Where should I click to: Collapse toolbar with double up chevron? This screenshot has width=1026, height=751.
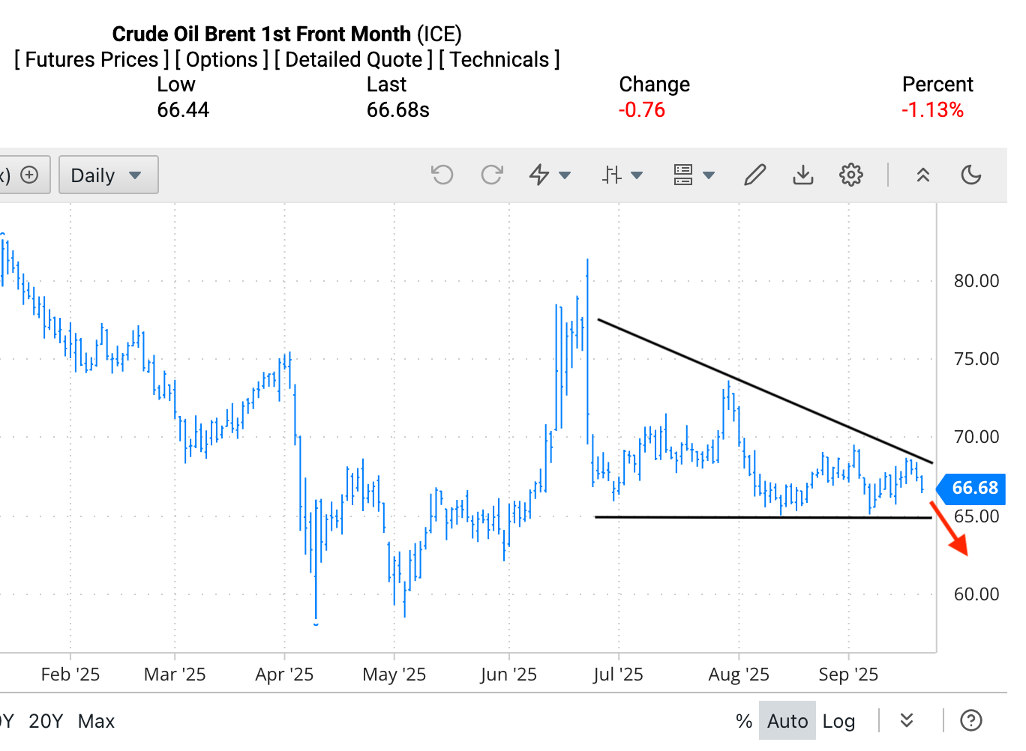[x=923, y=175]
